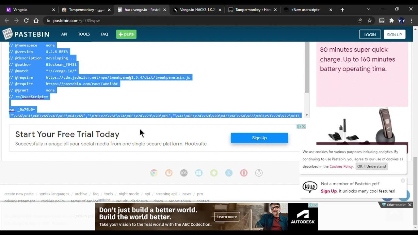Open syntax languages footer link
The image size is (418, 235).
[x=54, y=194]
